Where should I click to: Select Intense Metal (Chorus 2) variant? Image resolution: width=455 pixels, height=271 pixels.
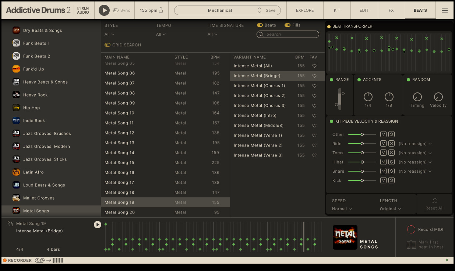click(x=277, y=96)
